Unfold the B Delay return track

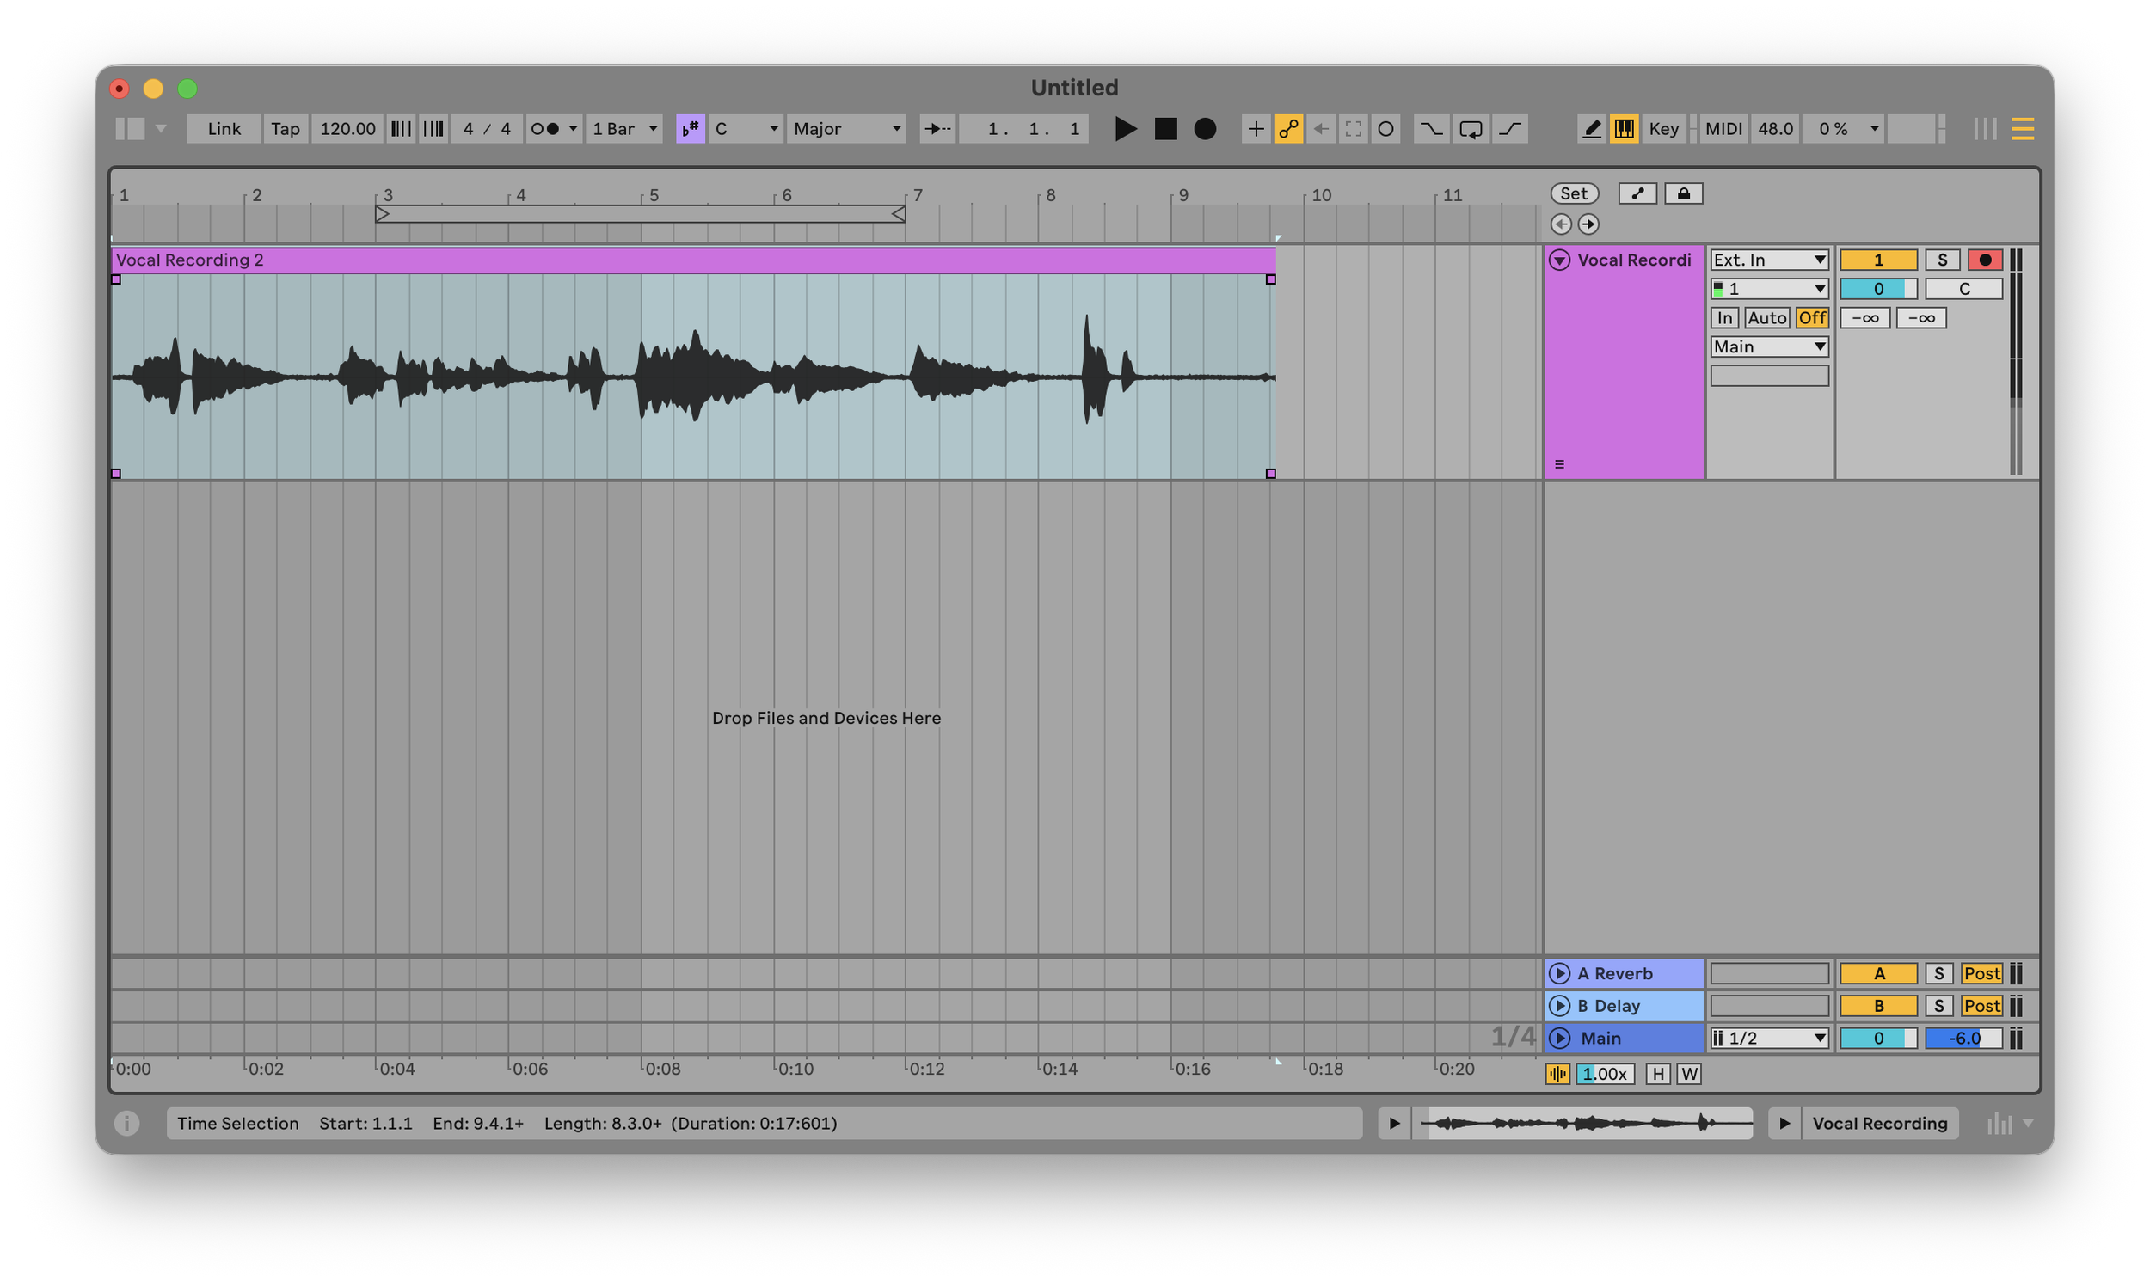[x=1559, y=1006]
